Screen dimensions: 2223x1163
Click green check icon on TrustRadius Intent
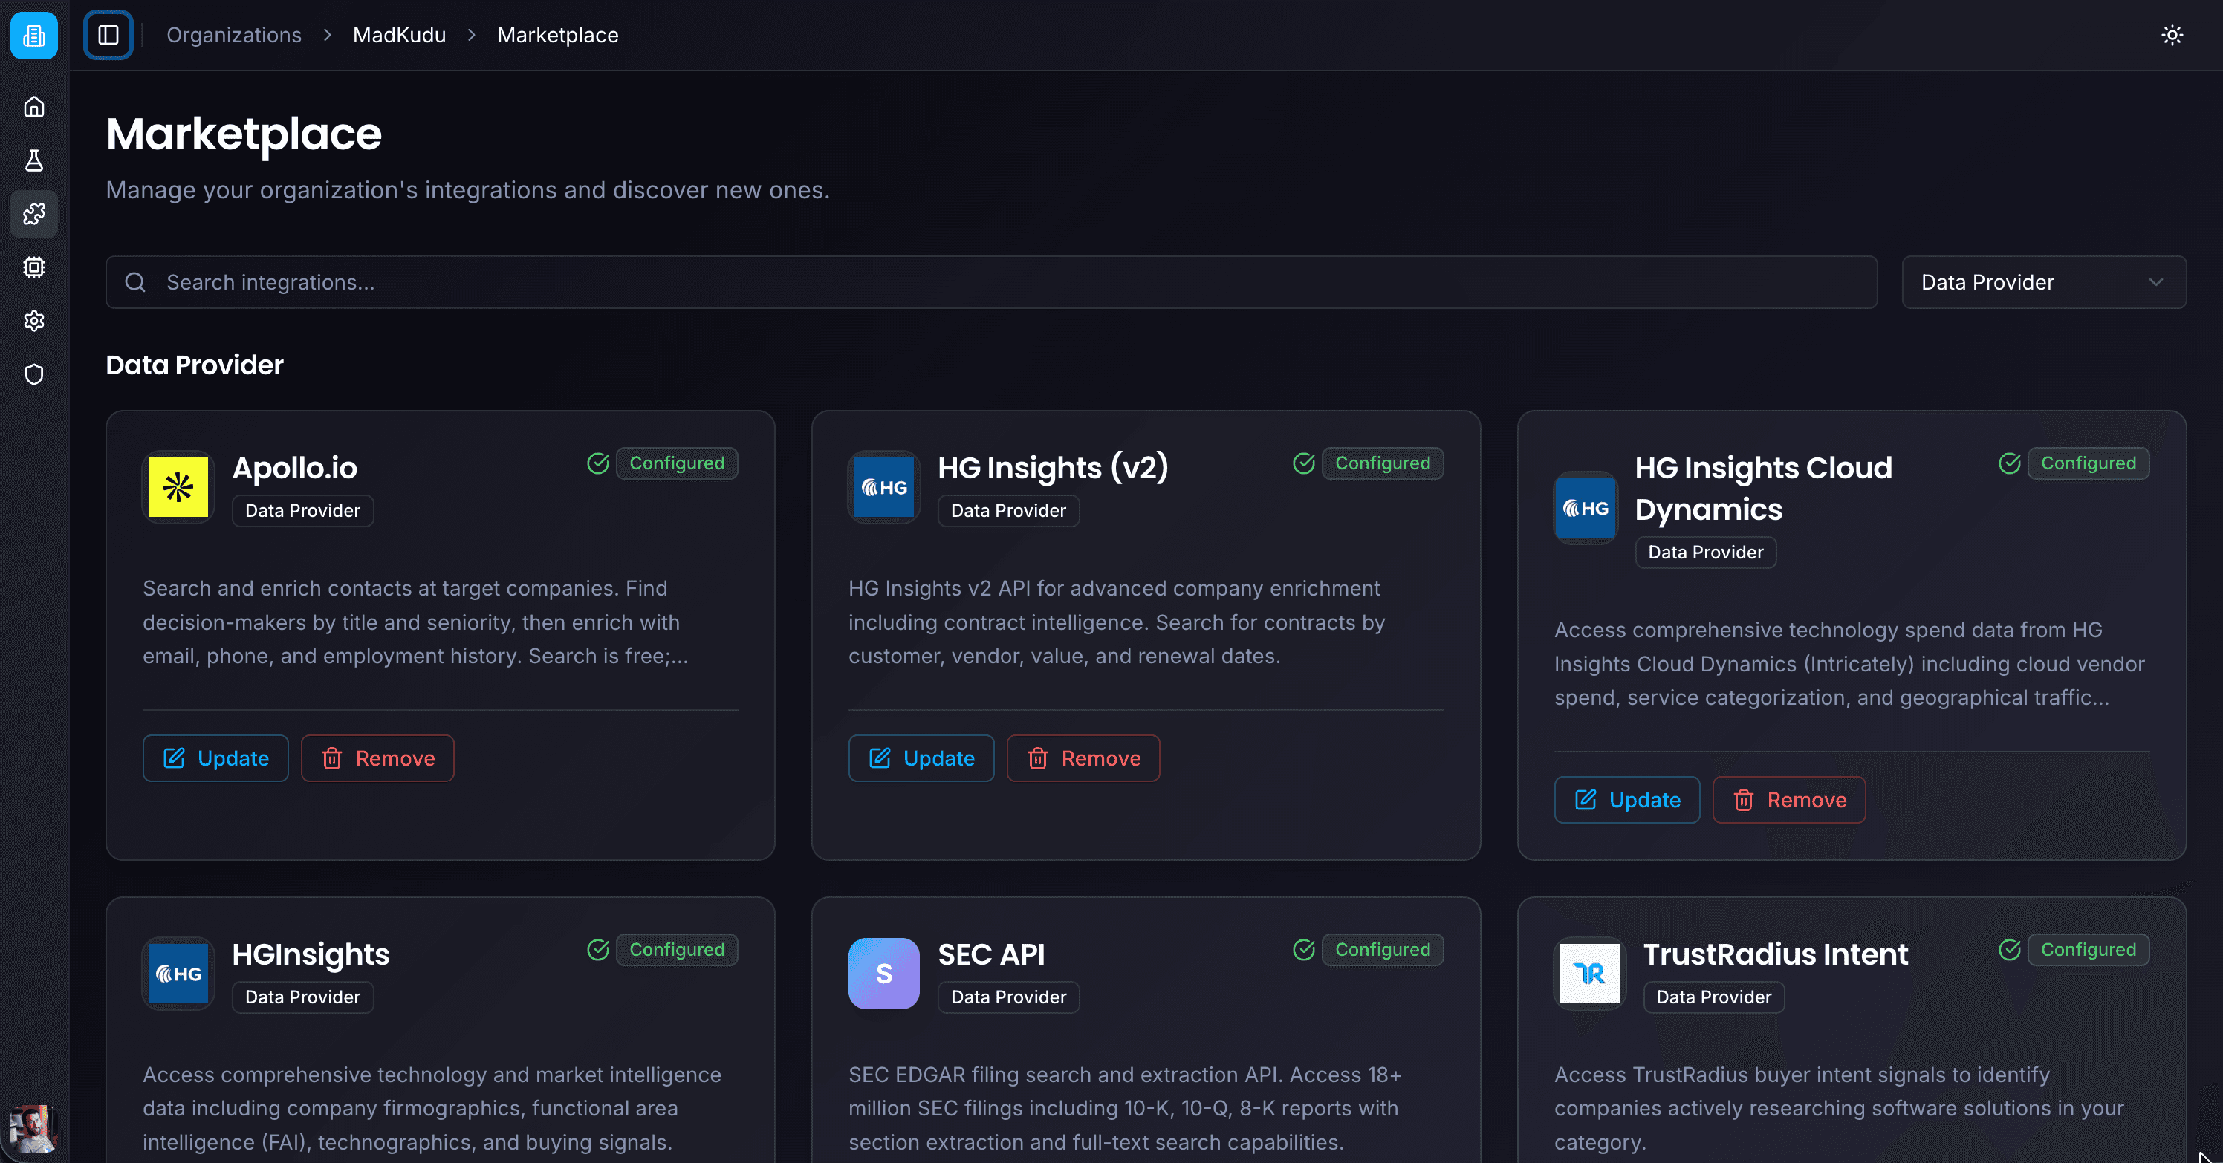point(2010,950)
